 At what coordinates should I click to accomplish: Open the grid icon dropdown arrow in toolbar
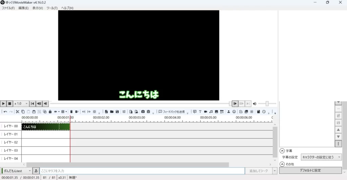tap(66, 112)
